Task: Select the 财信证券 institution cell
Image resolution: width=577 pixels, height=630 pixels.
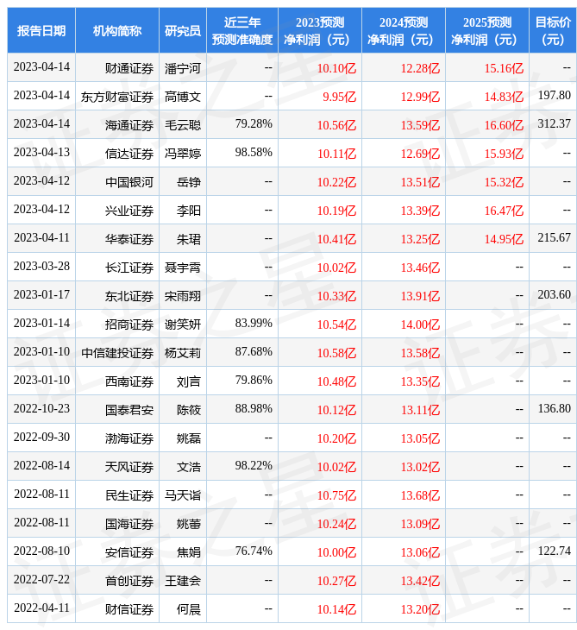Action: (x=116, y=609)
